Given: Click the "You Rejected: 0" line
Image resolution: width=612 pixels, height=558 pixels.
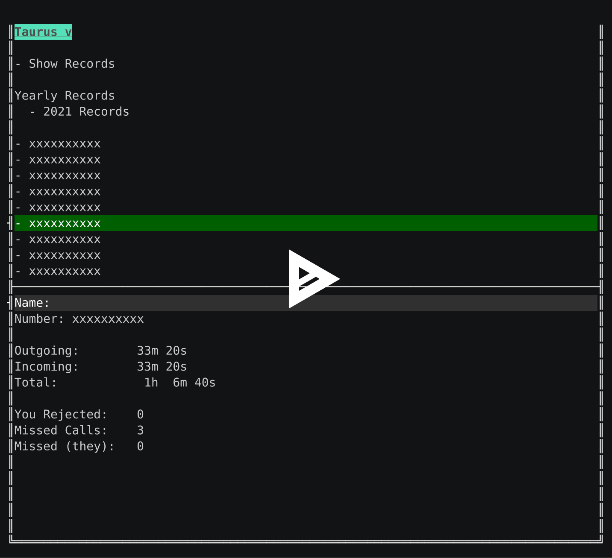Looking at the screenshot, I should [79, 415].
